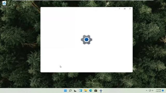Open the notification count badge

click(163, 91)
